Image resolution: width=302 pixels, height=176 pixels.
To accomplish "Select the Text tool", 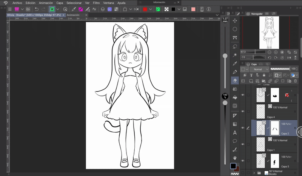I will pyautogui.click(x=235, y=133).
